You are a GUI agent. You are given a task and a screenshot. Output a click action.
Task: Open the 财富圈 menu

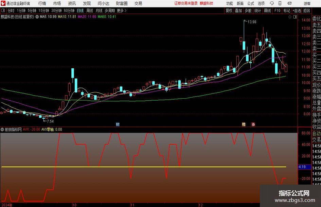click(x=122, y=3)
